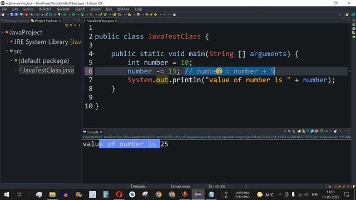Click Open Perspective icon at top right

point(347,14)
